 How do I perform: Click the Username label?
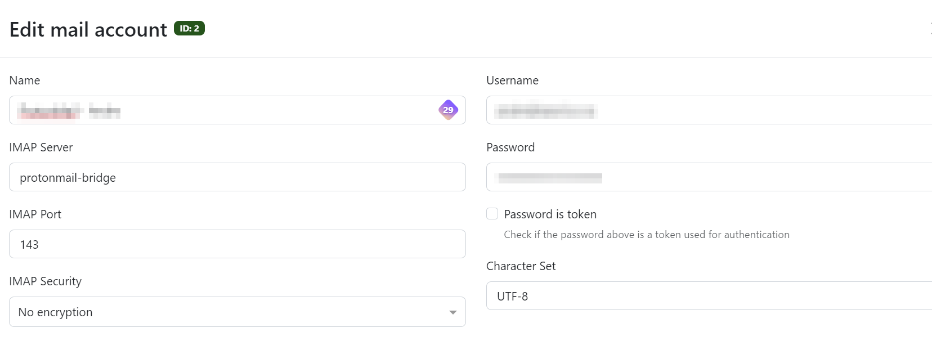click(512, 80)
